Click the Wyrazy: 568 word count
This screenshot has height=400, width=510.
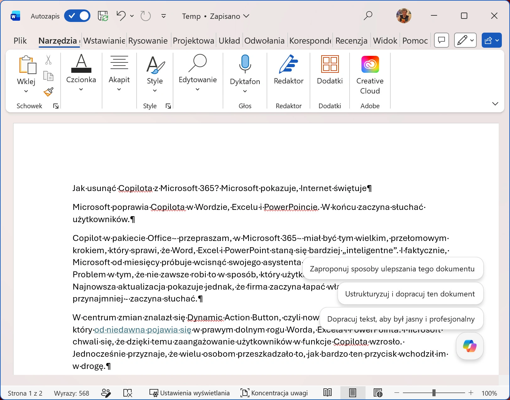(72, 393)
